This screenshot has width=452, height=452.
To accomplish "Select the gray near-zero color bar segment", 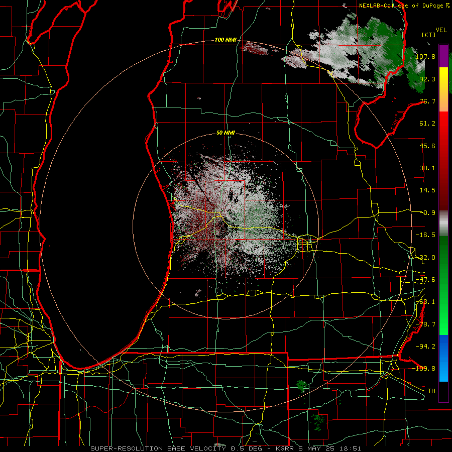I will (x=443, y=223).
